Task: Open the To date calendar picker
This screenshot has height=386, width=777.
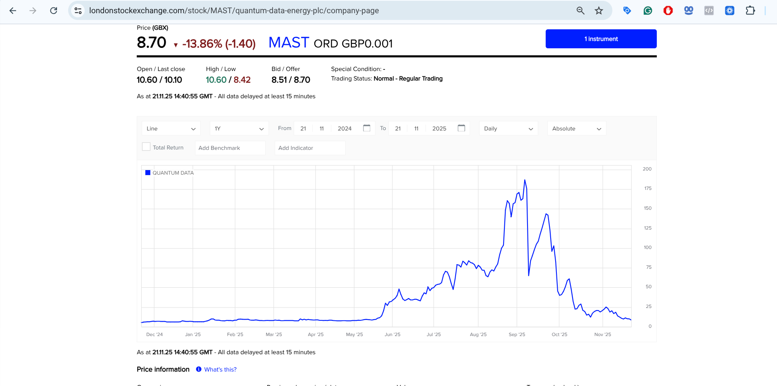Action: 461,128
